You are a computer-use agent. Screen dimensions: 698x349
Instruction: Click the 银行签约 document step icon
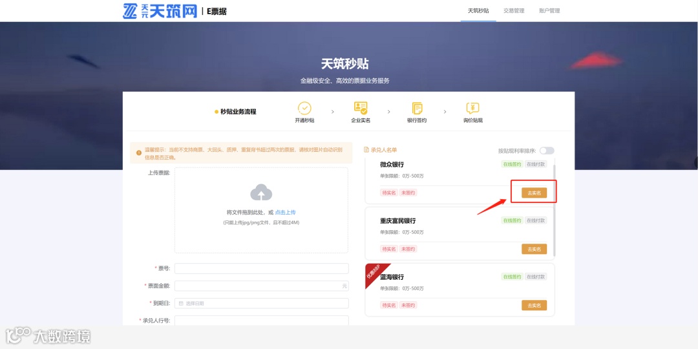point(417,108)
